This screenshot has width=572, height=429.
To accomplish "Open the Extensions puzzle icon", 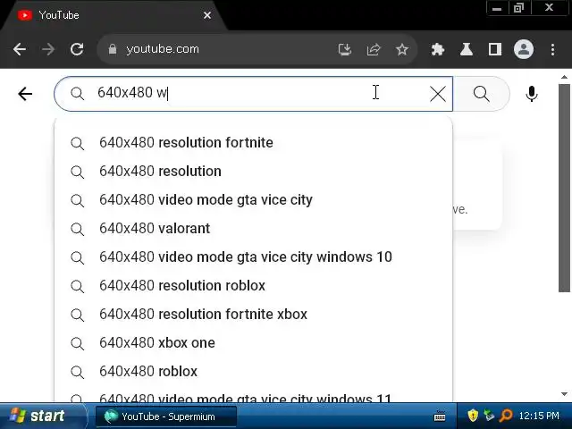I will pyautogui.click(x=437, y=49).
